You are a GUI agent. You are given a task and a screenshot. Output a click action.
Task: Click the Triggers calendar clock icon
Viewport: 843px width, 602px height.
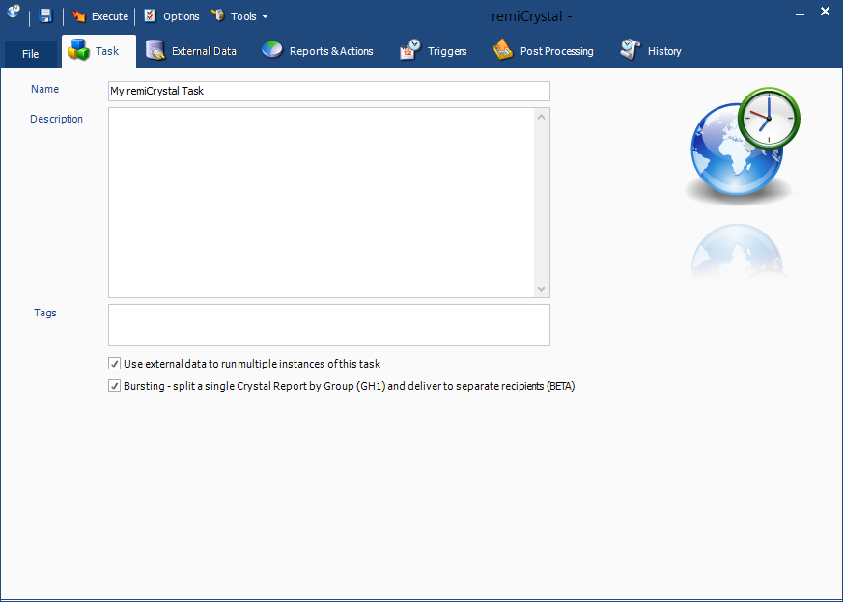click(x=409, y=50)
